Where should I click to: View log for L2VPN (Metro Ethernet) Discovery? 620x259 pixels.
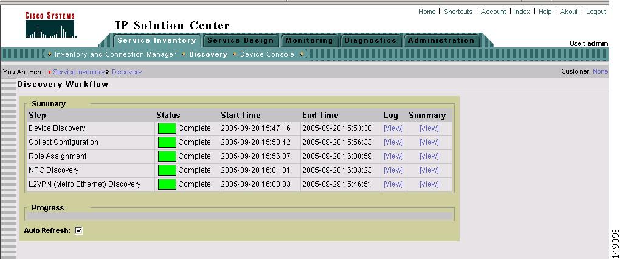point(393,184)
